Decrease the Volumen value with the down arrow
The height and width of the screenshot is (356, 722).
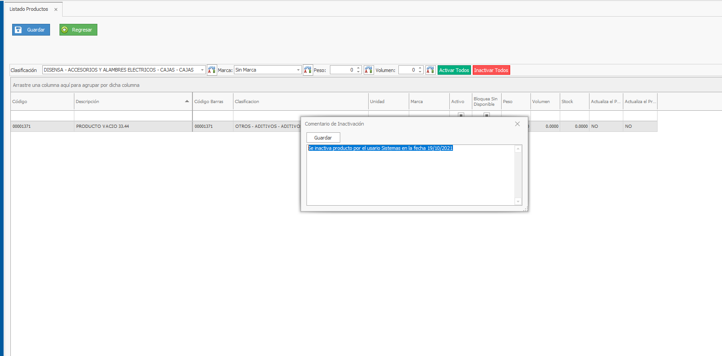(420, 72)
